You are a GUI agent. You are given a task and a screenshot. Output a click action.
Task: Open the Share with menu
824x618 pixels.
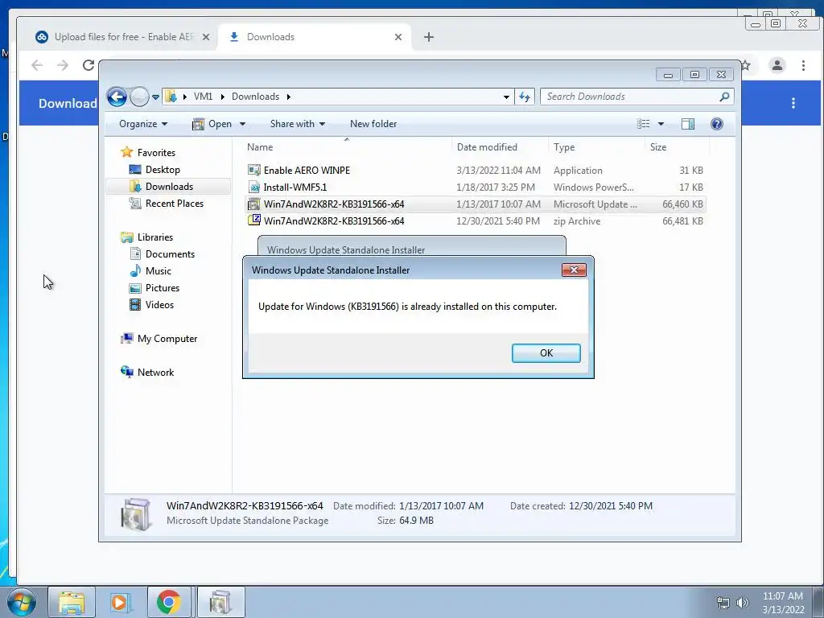(298, 124)
